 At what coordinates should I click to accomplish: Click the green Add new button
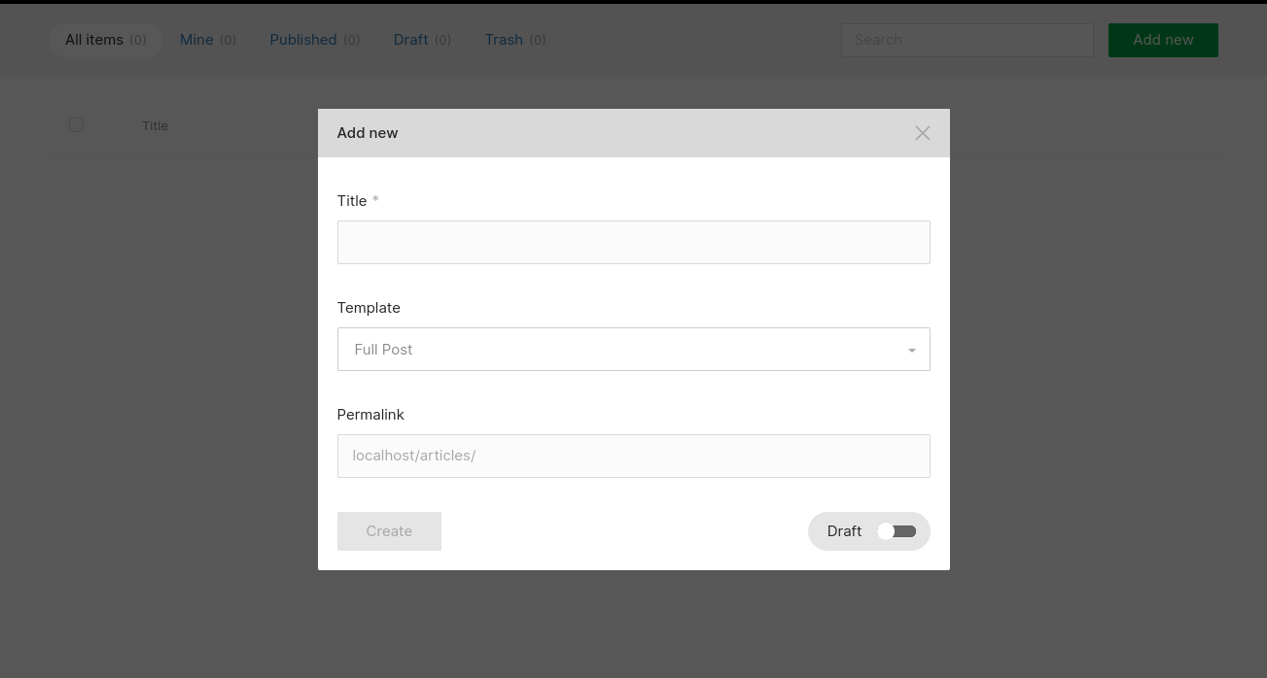1162,40
